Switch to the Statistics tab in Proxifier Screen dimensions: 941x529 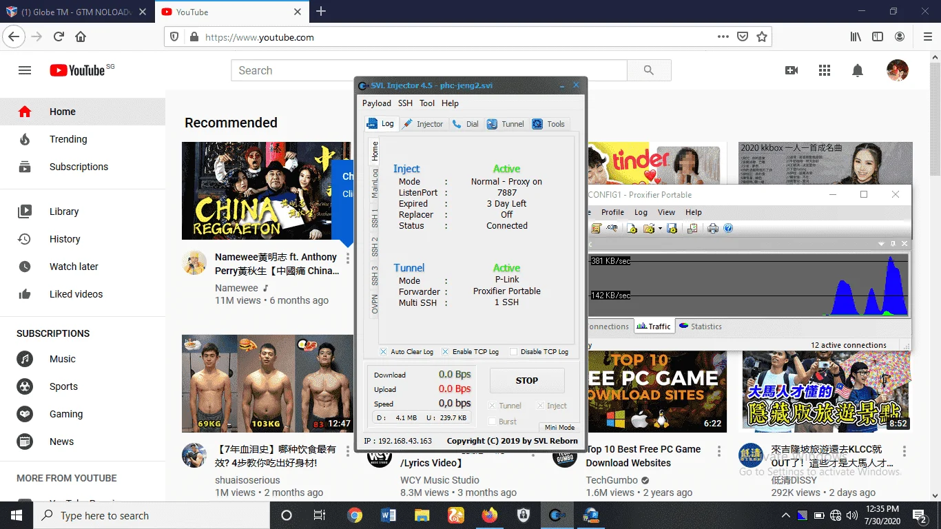pyautogui.click(x=700, y=326)
